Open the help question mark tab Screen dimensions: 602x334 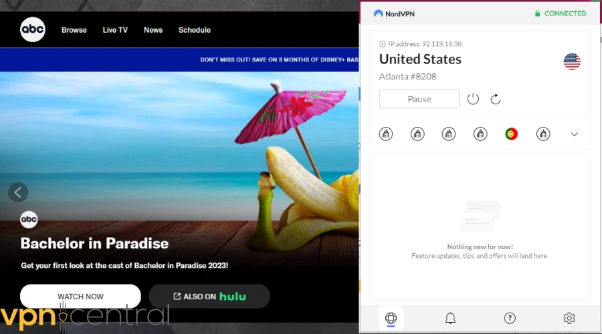(510, 318)
